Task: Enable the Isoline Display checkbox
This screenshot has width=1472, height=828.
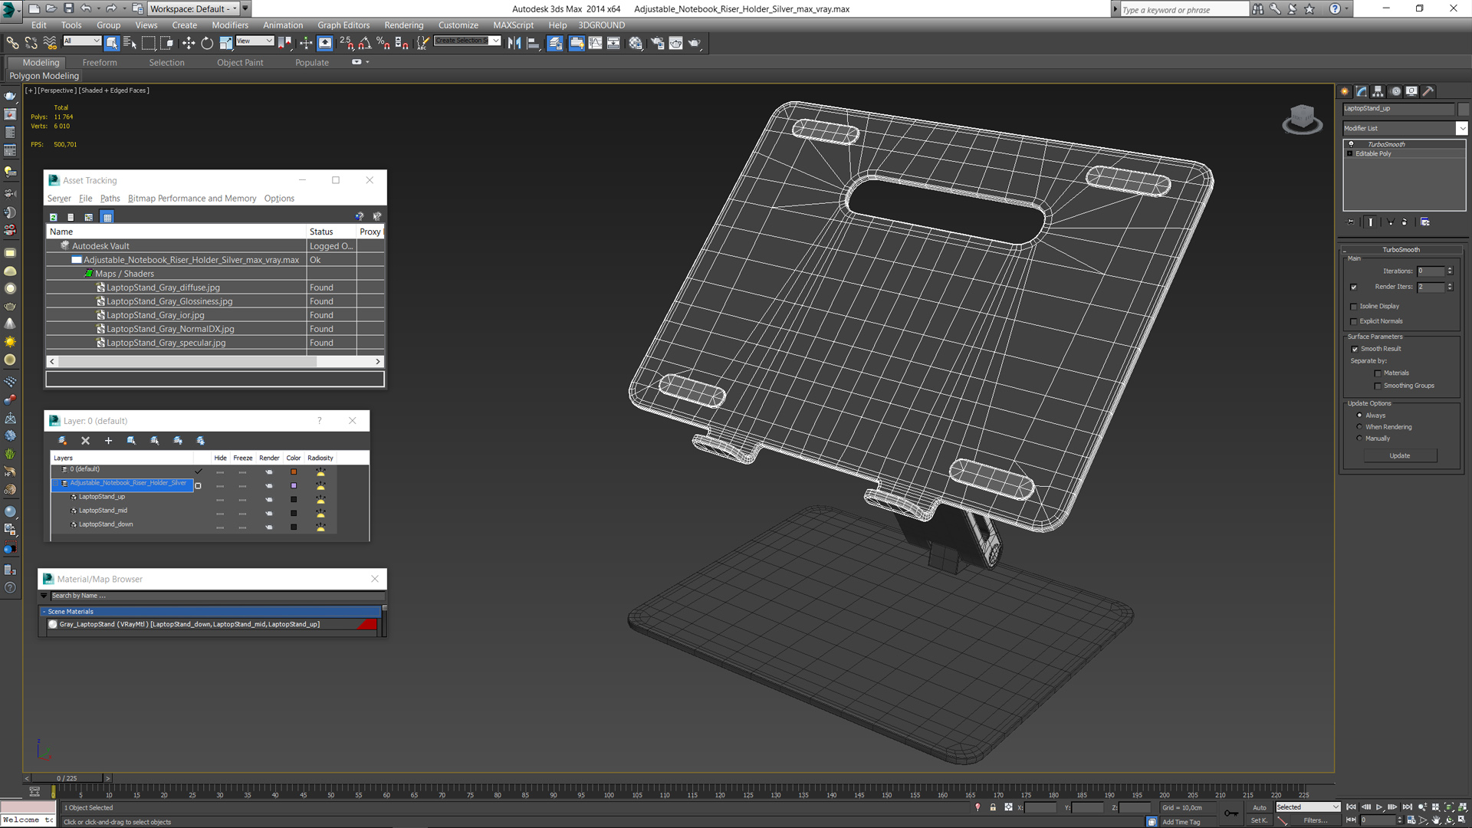Action: click(1354, 307)
